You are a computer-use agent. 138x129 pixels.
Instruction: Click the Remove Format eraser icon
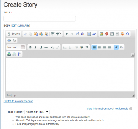[x=94, y=34]
